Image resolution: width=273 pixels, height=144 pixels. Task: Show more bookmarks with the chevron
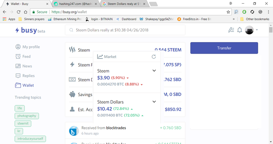pos(234,19)
